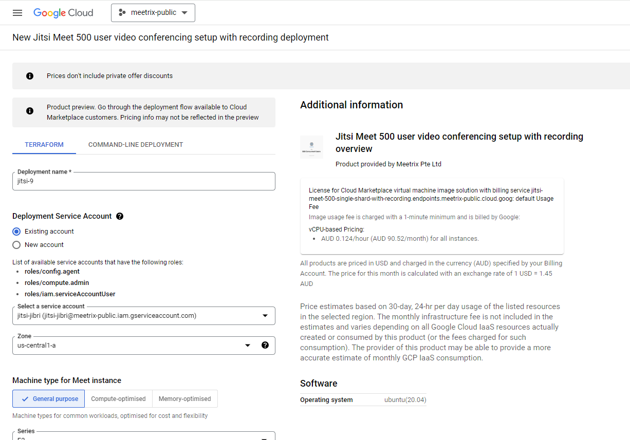Click 'roles/compute.admin' role text
This screenshot has width=630, height=440.
[x=57, y=283]
